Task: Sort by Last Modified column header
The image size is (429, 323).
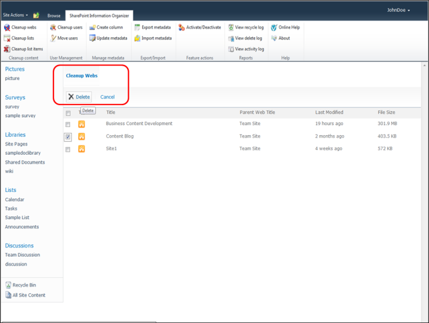Action: click(x=329, y=112)
